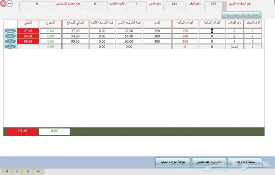Click the قيمة الشريحه الاولى column header

pos(129,24)
